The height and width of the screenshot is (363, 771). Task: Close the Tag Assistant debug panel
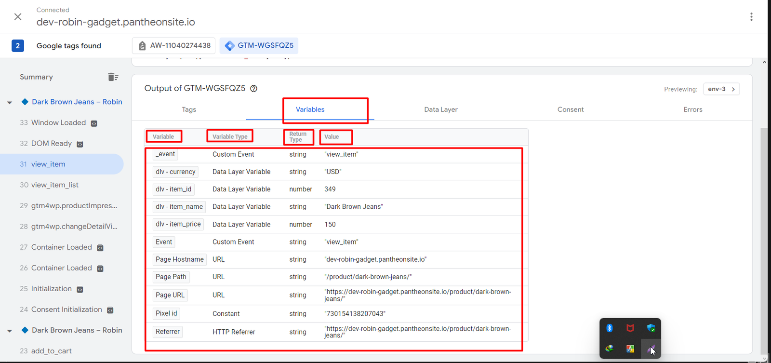(x=18, y=17)
